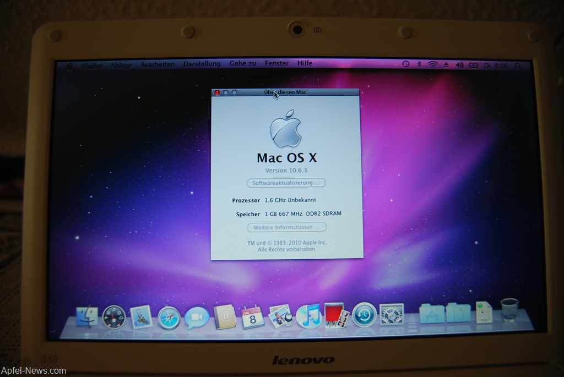The image size is (564, 377).
Task: Click the Über diesen Mac title bar
Action: point(285,92)
